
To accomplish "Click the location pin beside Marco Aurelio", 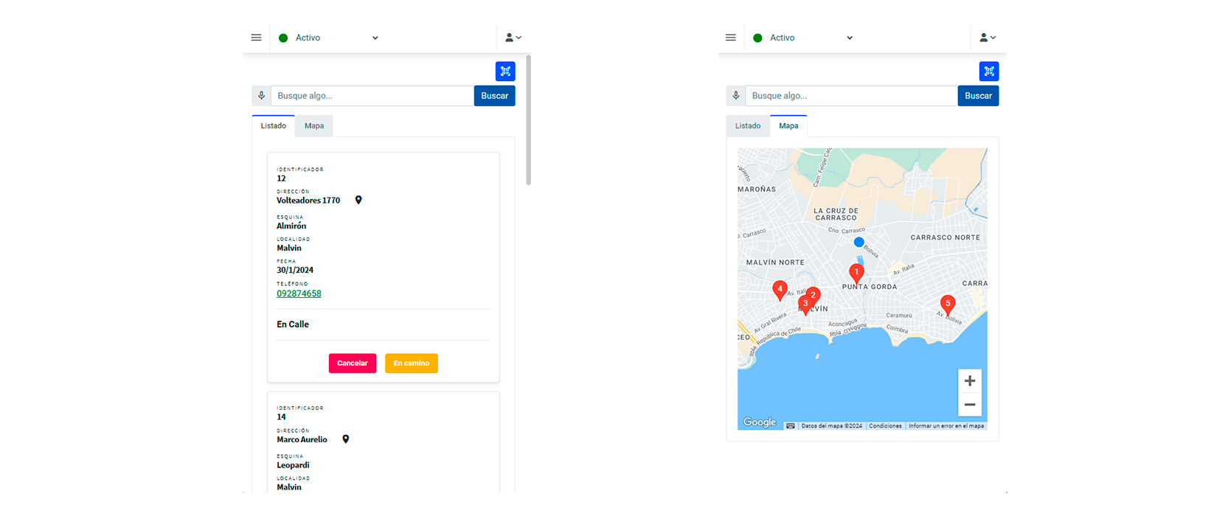I will 345,439.
